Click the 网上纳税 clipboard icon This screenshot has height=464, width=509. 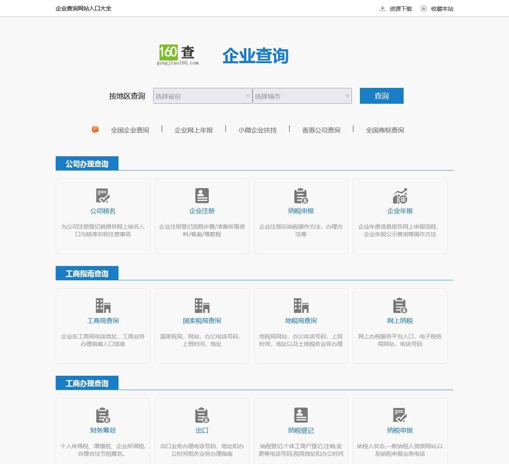pos(400,305)
